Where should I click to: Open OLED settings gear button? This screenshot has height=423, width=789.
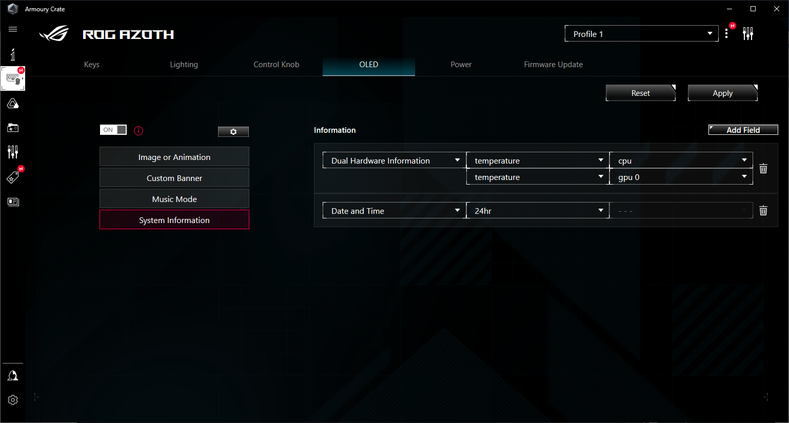[x=233, y=132]
